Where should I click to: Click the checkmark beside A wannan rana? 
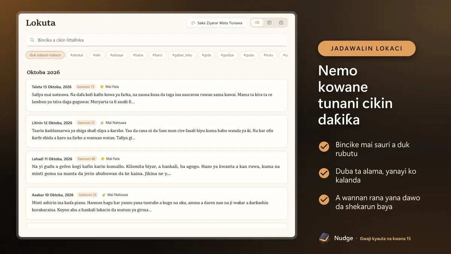324,200
